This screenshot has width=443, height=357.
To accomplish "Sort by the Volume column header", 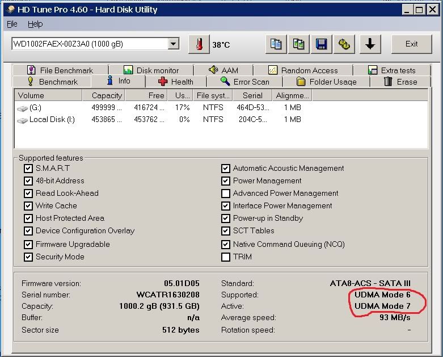I will [48, 95].
